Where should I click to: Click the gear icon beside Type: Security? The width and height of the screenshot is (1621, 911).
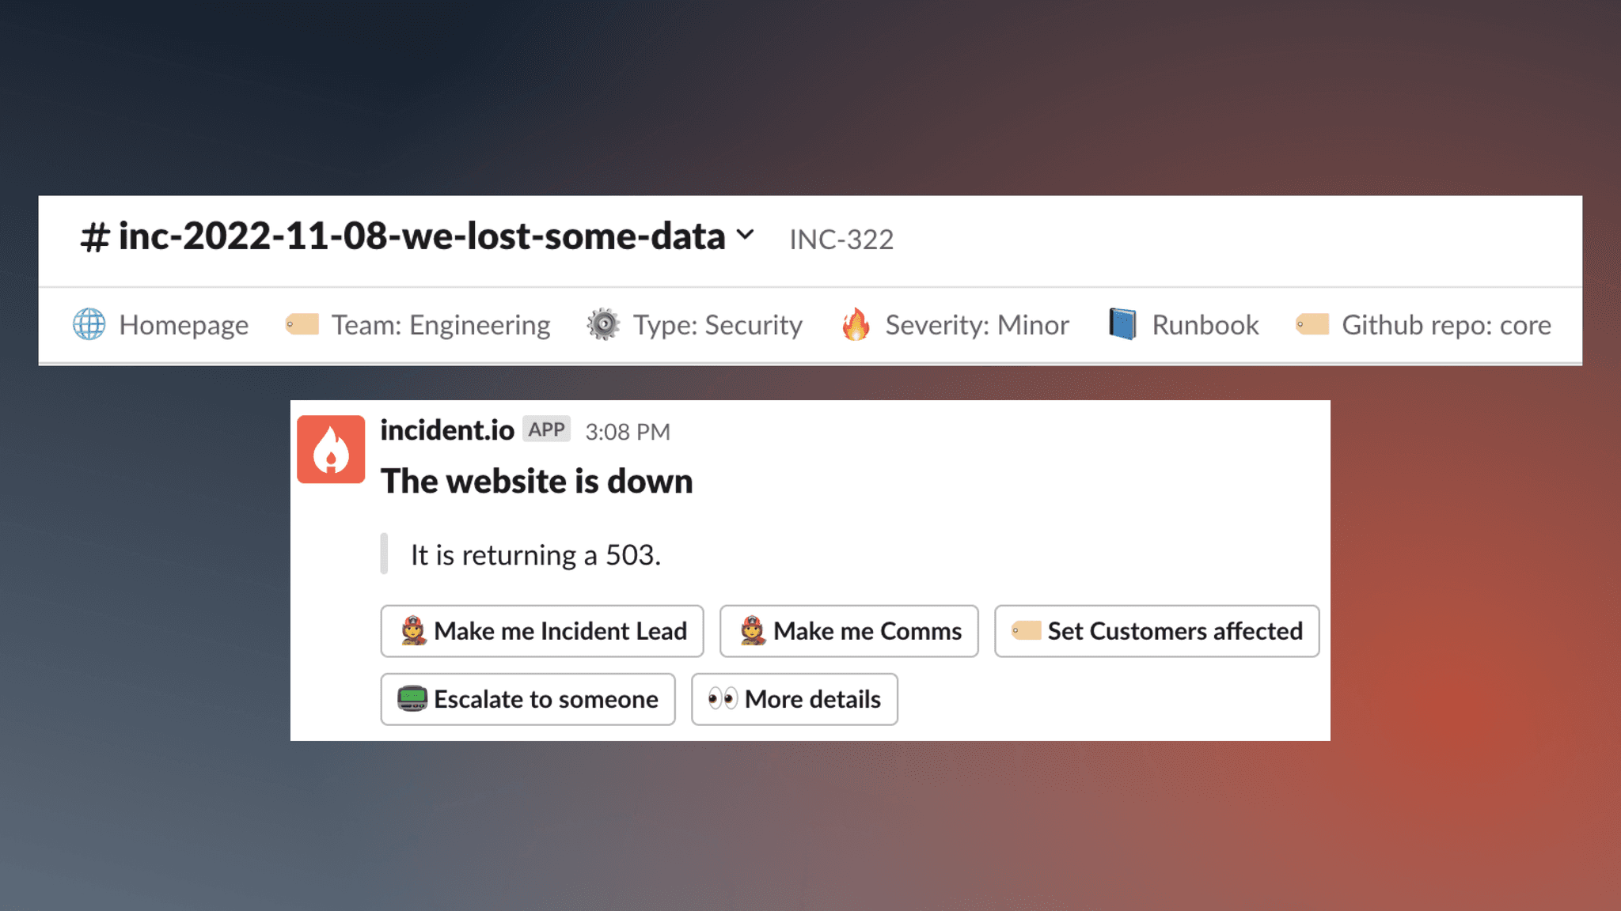click(x=603, y=324)
